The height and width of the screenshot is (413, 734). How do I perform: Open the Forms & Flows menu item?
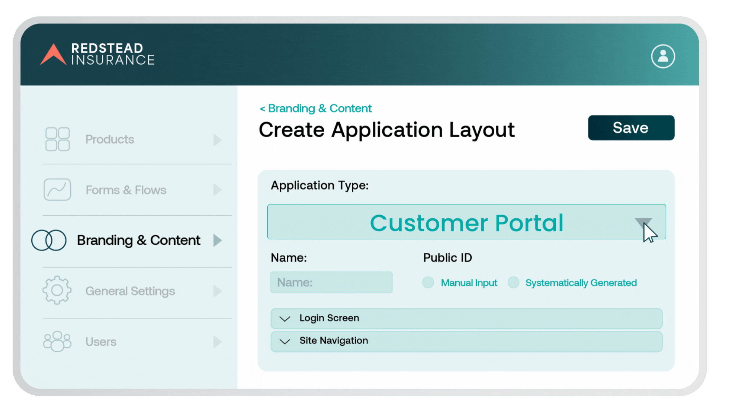pos(126,190)
